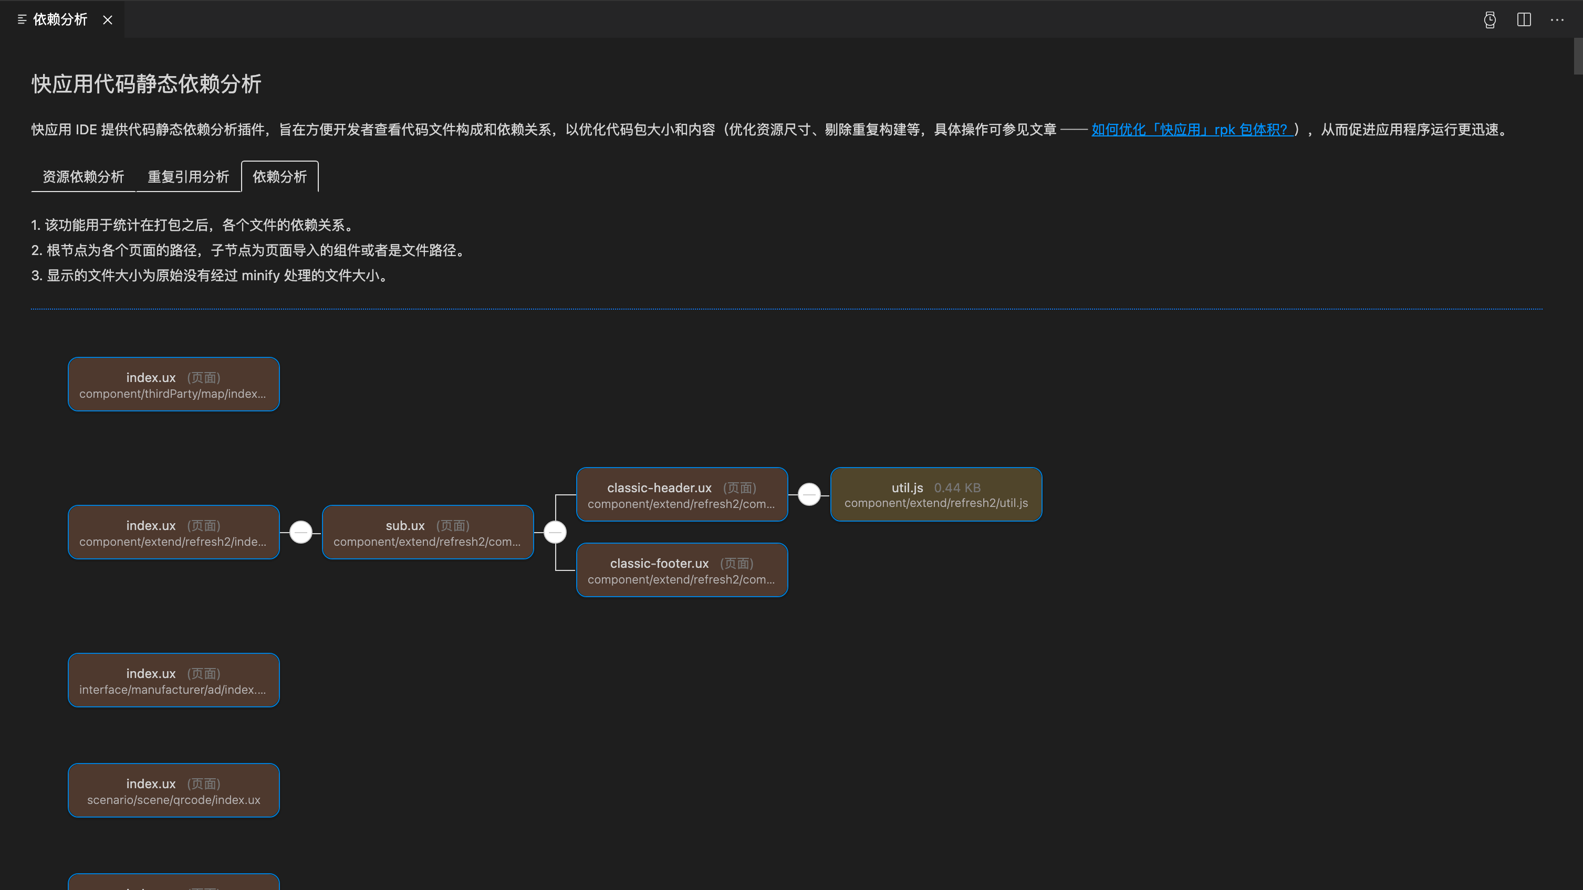The image size is (1583, 890).
Task: Click the sub.ux page node
Action: (428, 532)
